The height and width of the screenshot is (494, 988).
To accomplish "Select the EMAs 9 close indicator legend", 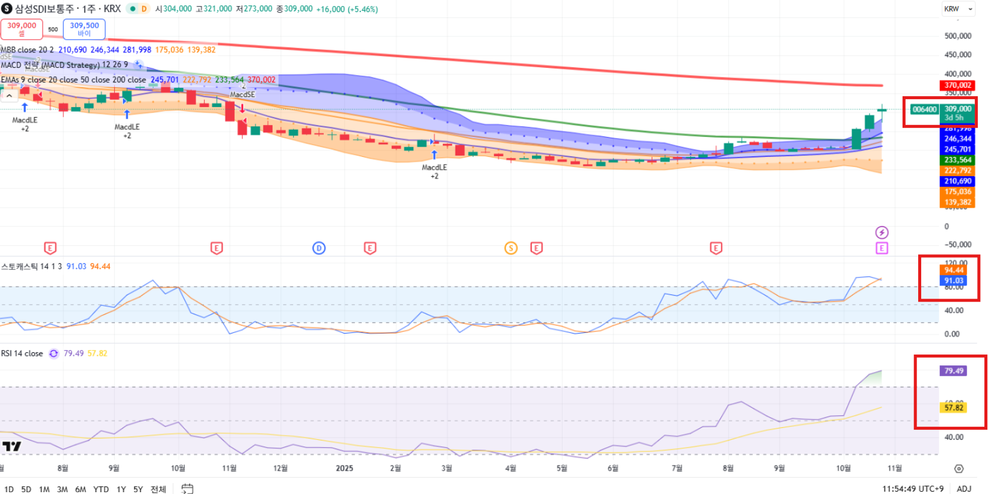I will click(x=73, y=79).
